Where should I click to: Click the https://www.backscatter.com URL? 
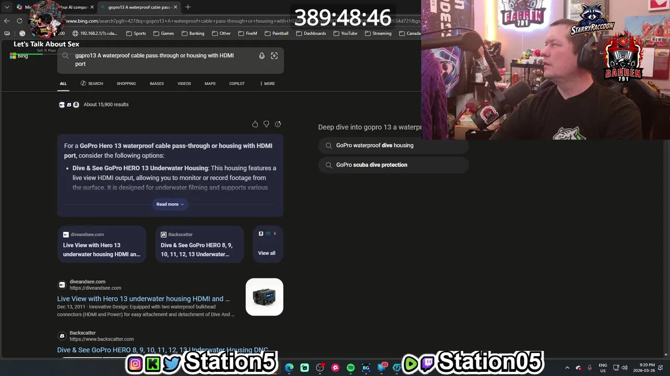(102, 339)
